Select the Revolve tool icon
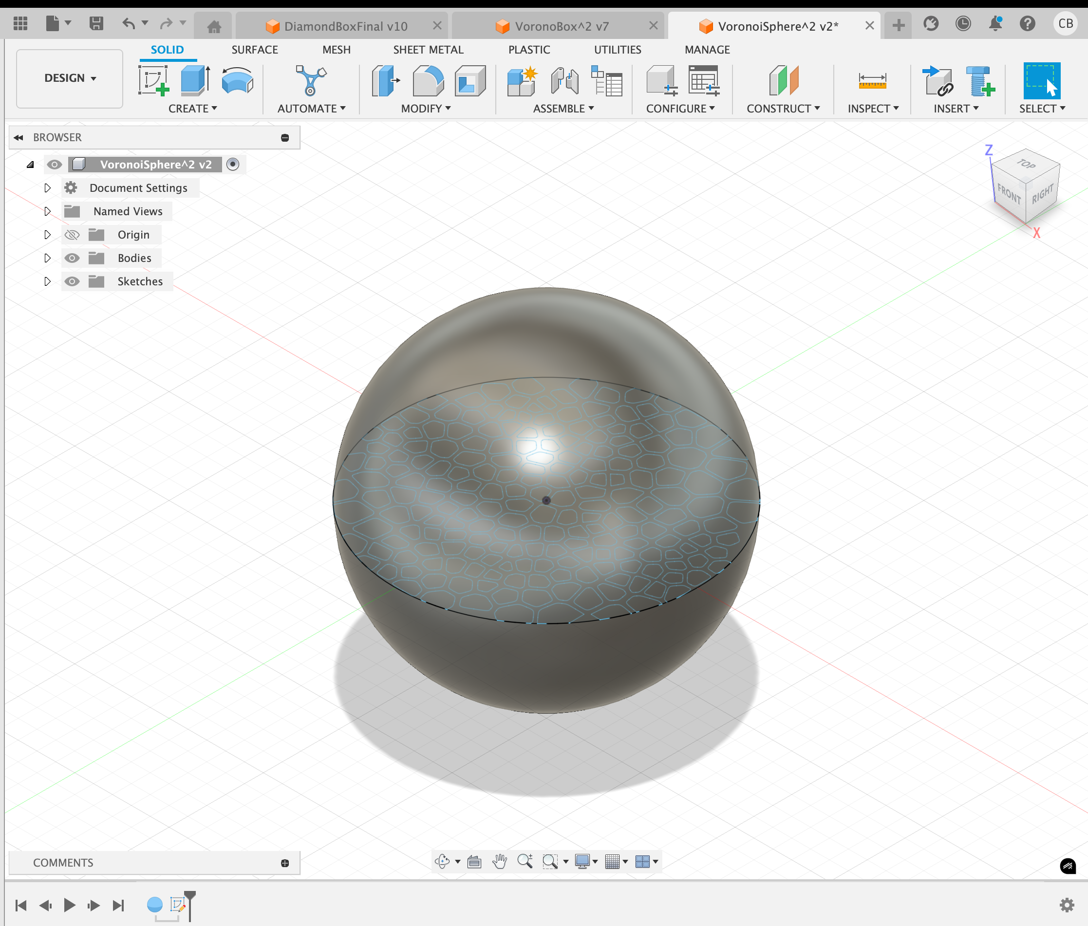Image resolution: width=1088 pixels, height=926 pixels. click(x=237, y=80)
